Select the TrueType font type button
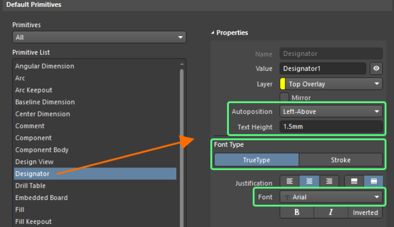The image size is (394, 227). pyautogui.click(x=256, y=160)
